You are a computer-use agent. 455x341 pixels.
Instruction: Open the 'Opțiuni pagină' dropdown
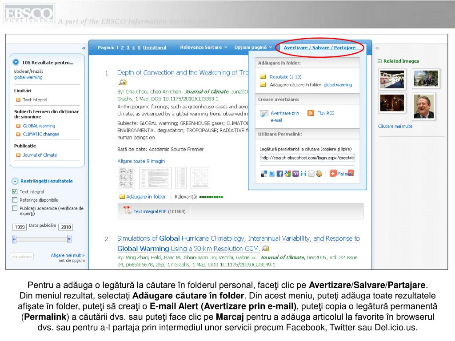point(253,47)
